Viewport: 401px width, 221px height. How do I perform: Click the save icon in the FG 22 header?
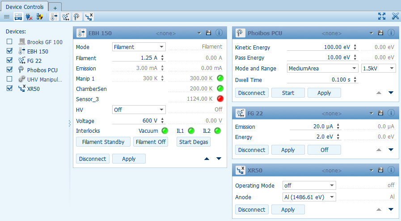coord(380,114)
